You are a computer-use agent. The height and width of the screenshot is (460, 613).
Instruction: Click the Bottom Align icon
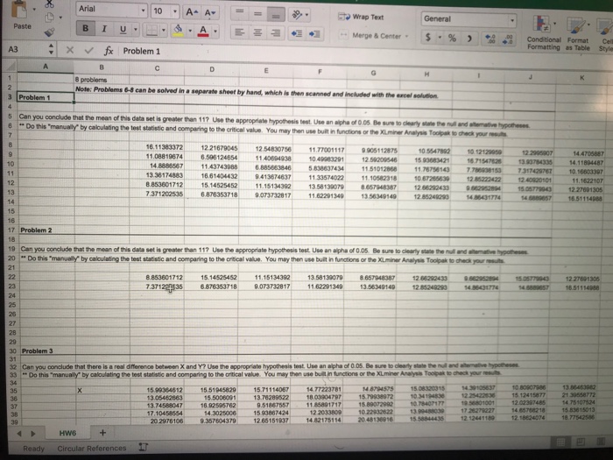click(276, 15)
